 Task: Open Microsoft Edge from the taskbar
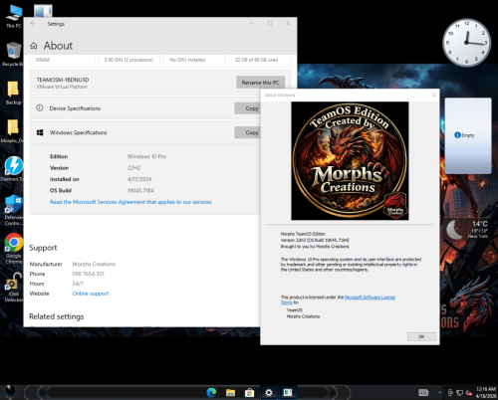point(211,393)
